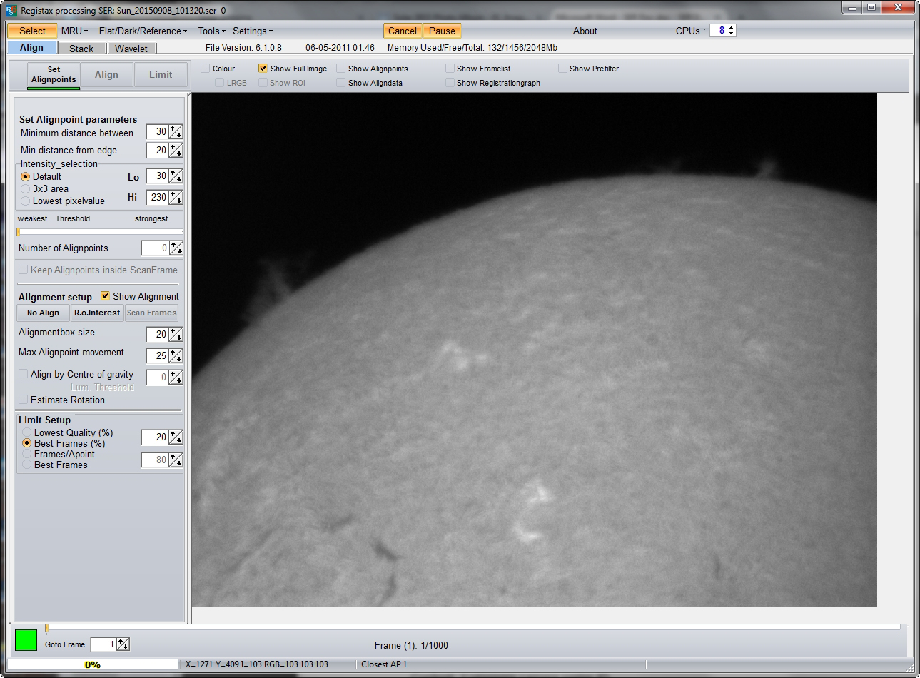Click the Goto Frame number field
This screenshot has width=920, height=678.
click(x=103, y=644)
